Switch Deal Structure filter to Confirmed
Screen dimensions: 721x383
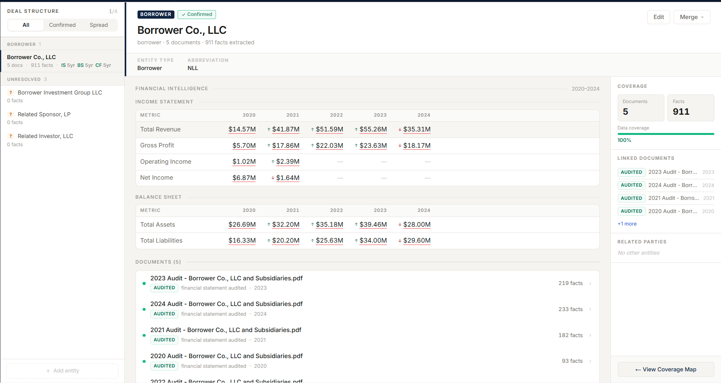click(62, 25)
